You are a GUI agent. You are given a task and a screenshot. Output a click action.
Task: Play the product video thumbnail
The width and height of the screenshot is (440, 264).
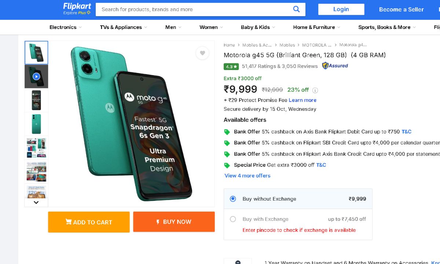click(x=36, y=76)
